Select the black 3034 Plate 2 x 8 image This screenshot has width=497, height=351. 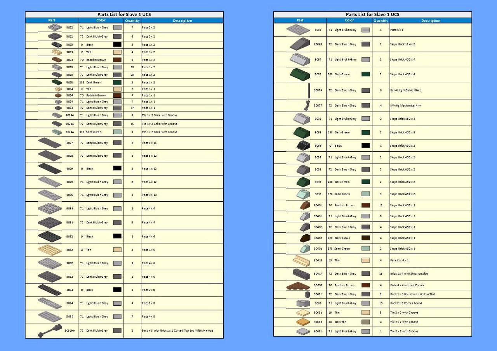tap(50, 290)
